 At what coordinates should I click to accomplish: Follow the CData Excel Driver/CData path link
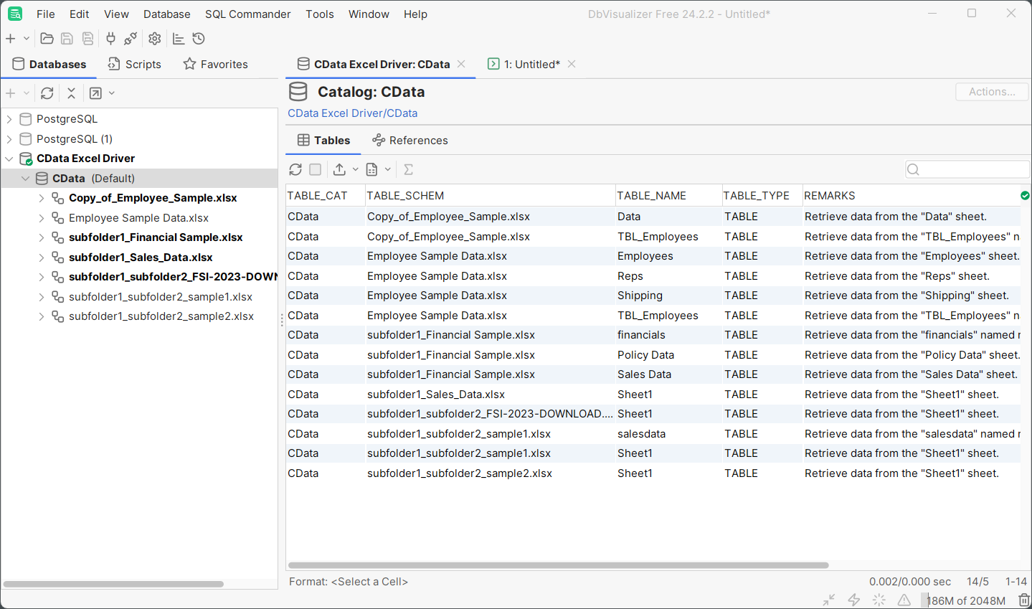352,113
